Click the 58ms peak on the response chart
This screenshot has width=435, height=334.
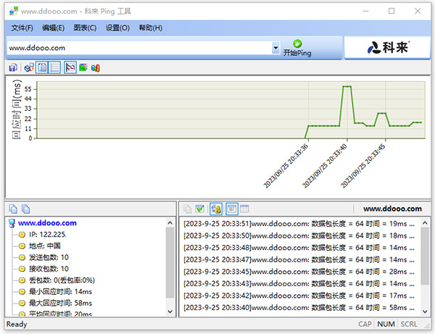click(x=347, y=86)
